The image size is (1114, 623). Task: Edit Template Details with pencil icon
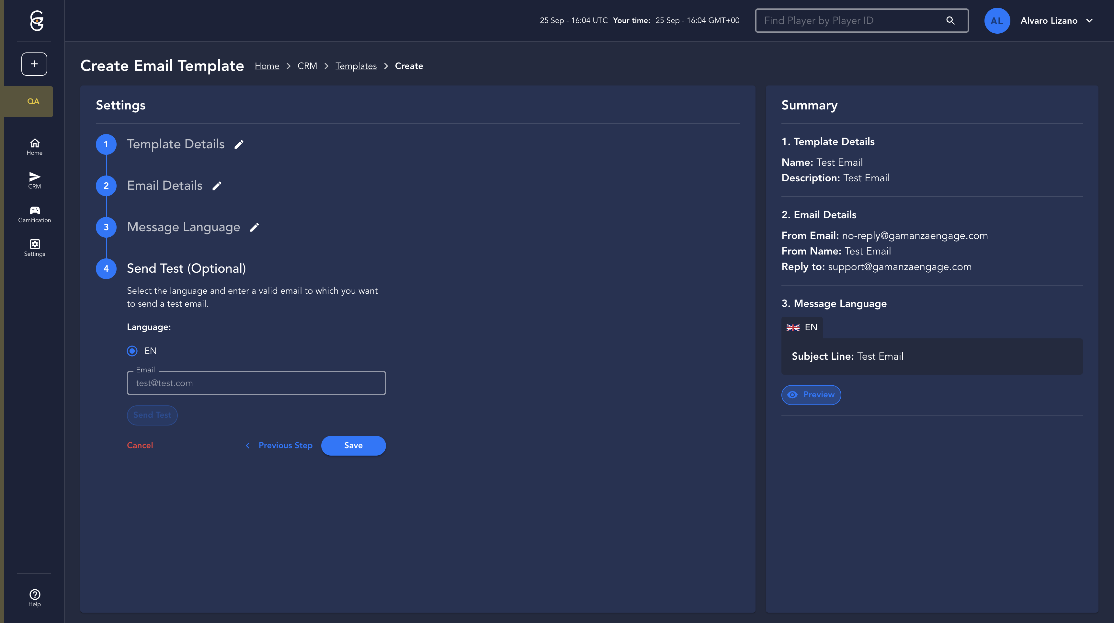tap(239, 144)
